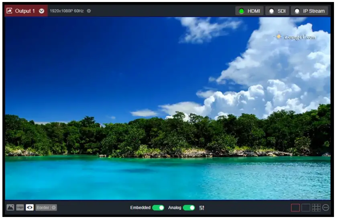Open the audio mixer sliders icon
This screenshot has width=338, height=221.
(x=202, y=208)
